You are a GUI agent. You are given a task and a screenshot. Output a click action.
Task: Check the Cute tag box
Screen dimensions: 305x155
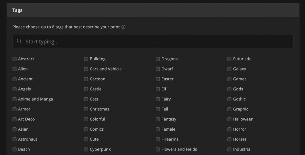click(86, 139)
